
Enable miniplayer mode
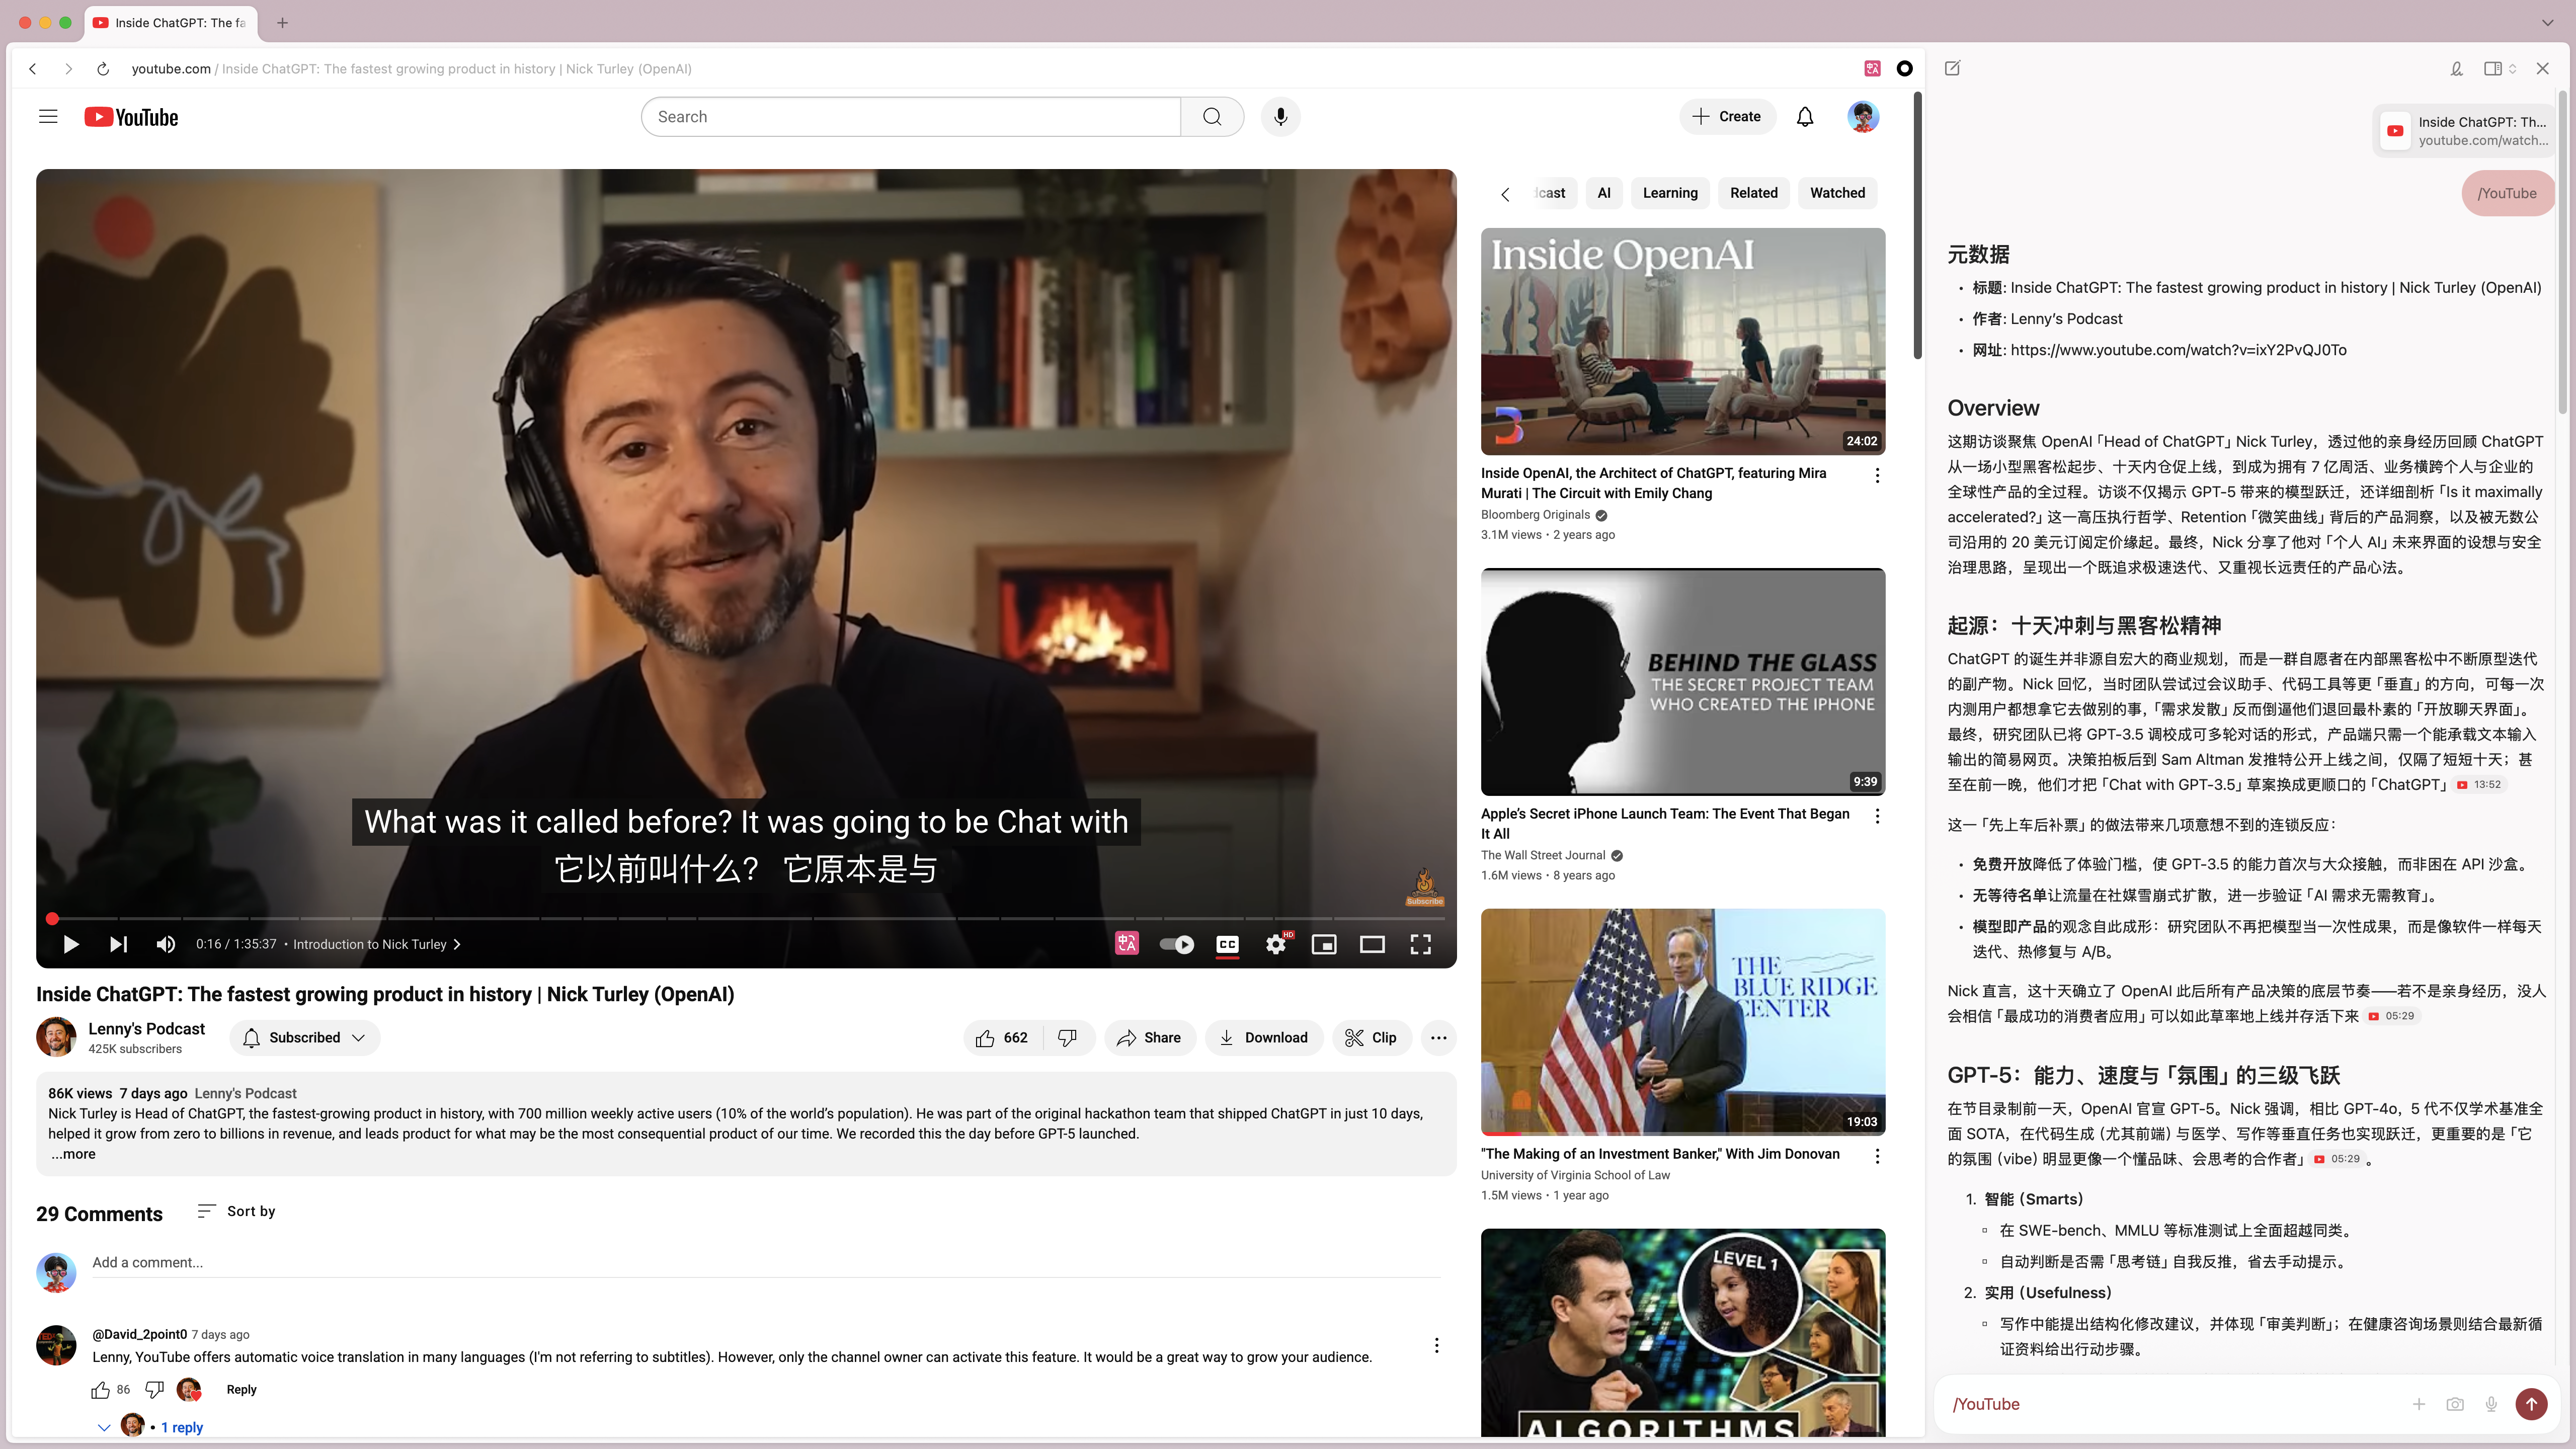pyautogui.click(x=1324, y=944)
